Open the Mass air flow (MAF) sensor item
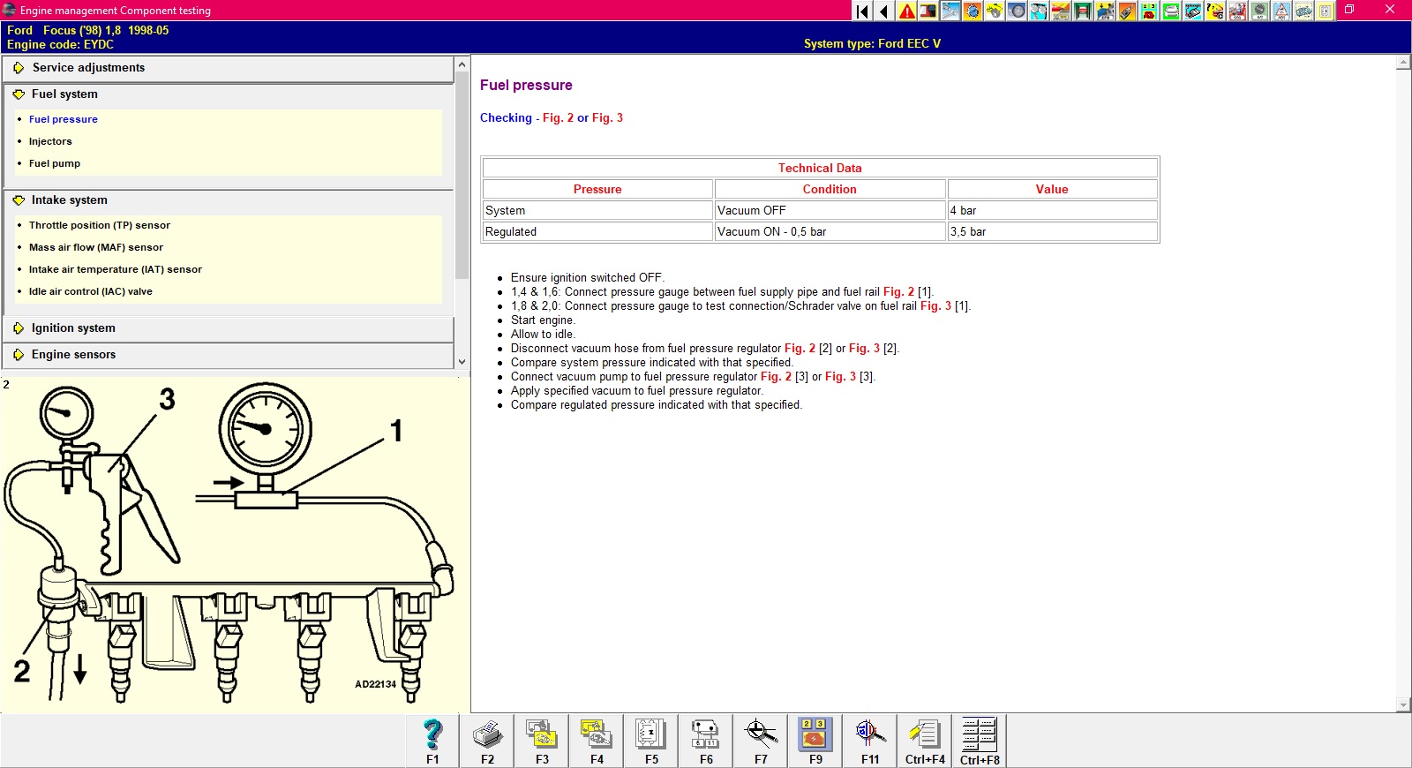 coord(96,247)
